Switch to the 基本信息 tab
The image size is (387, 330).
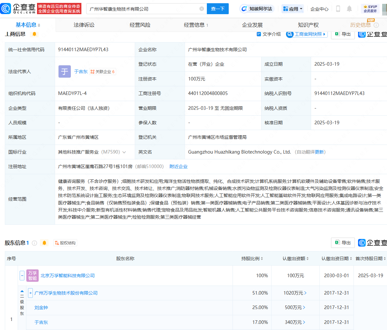point(28,25)
